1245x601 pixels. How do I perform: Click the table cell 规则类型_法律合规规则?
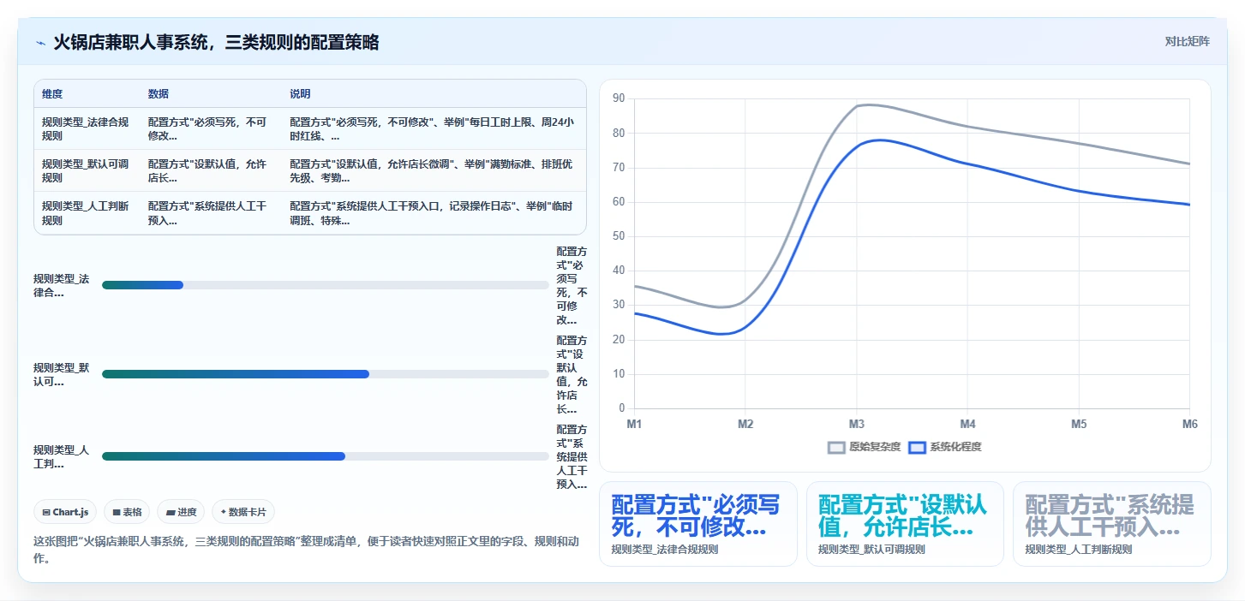pyautogui.click(x=86, y=129)
